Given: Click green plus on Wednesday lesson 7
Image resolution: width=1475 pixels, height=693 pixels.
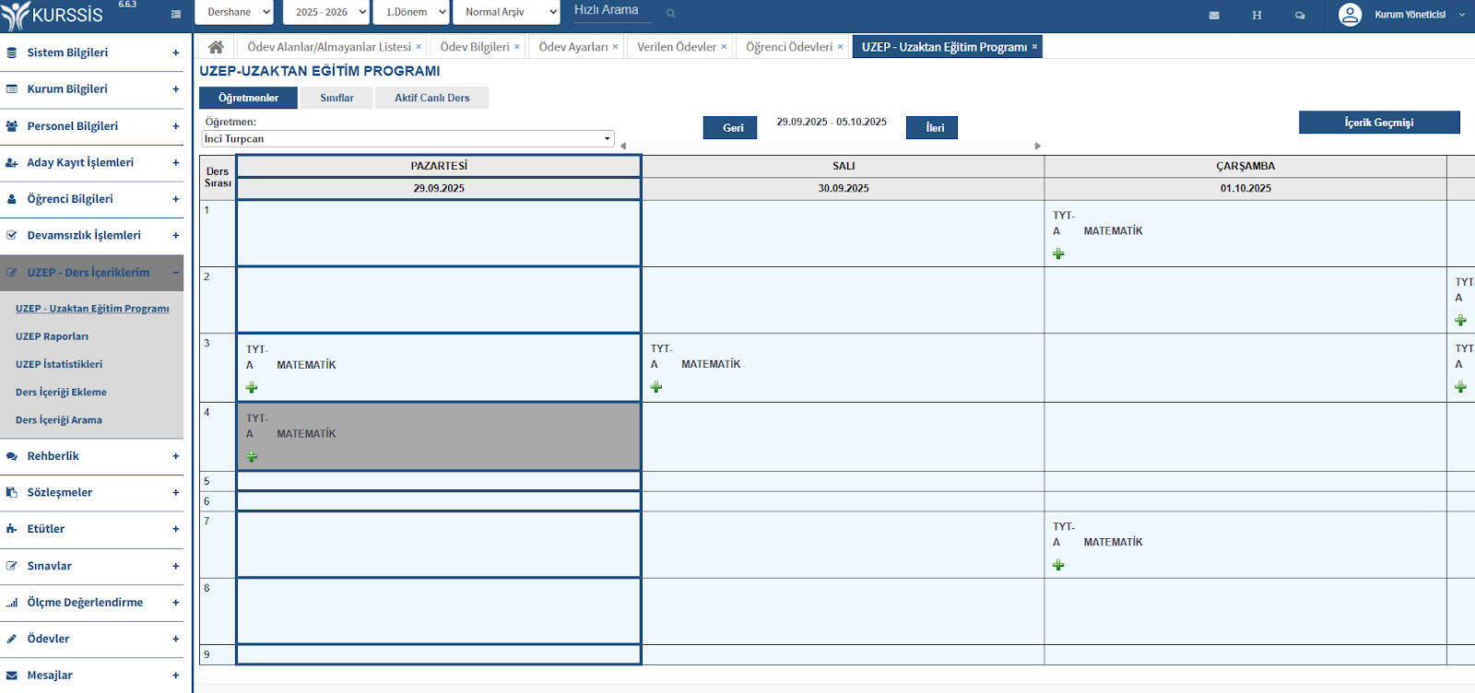Looking at the screenshot, I should (x=1058, y=565).
